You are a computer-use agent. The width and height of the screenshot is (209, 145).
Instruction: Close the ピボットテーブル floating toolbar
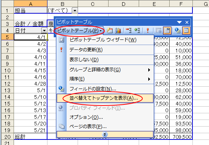[187, 22]
